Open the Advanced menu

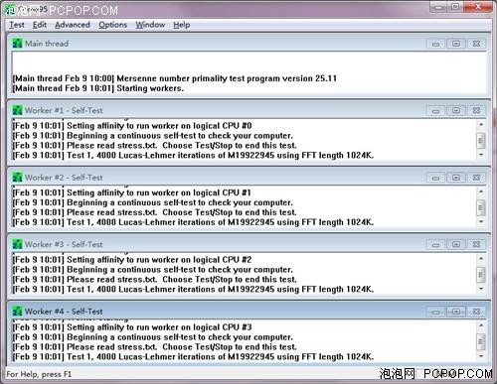[x=73, y=25]
